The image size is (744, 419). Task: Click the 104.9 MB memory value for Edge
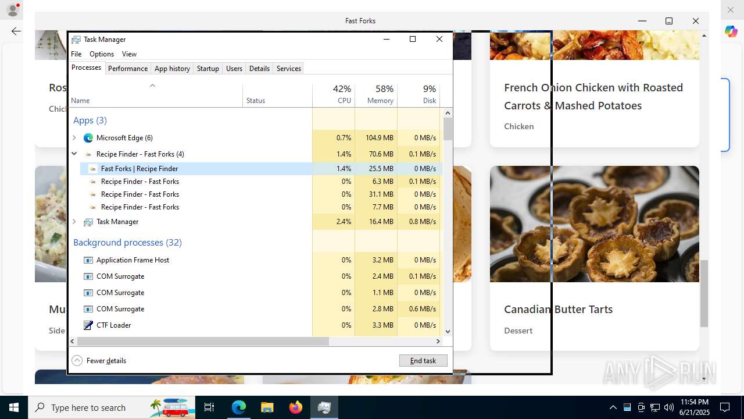coord(380,138)
